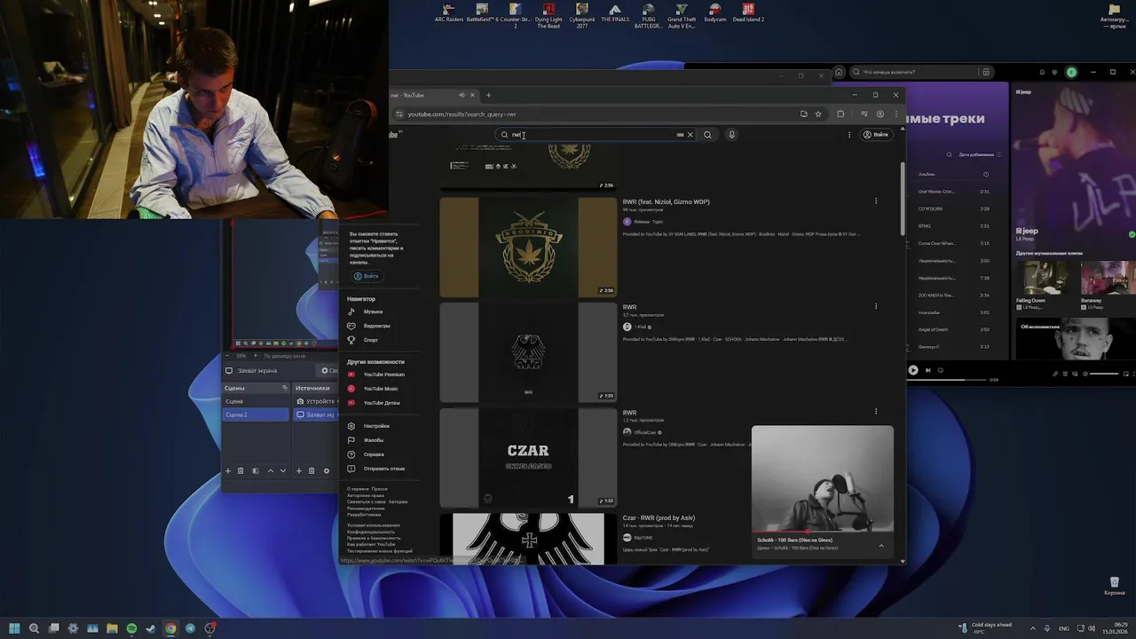Move OBS scene up with arrow

tap(271, 470)
